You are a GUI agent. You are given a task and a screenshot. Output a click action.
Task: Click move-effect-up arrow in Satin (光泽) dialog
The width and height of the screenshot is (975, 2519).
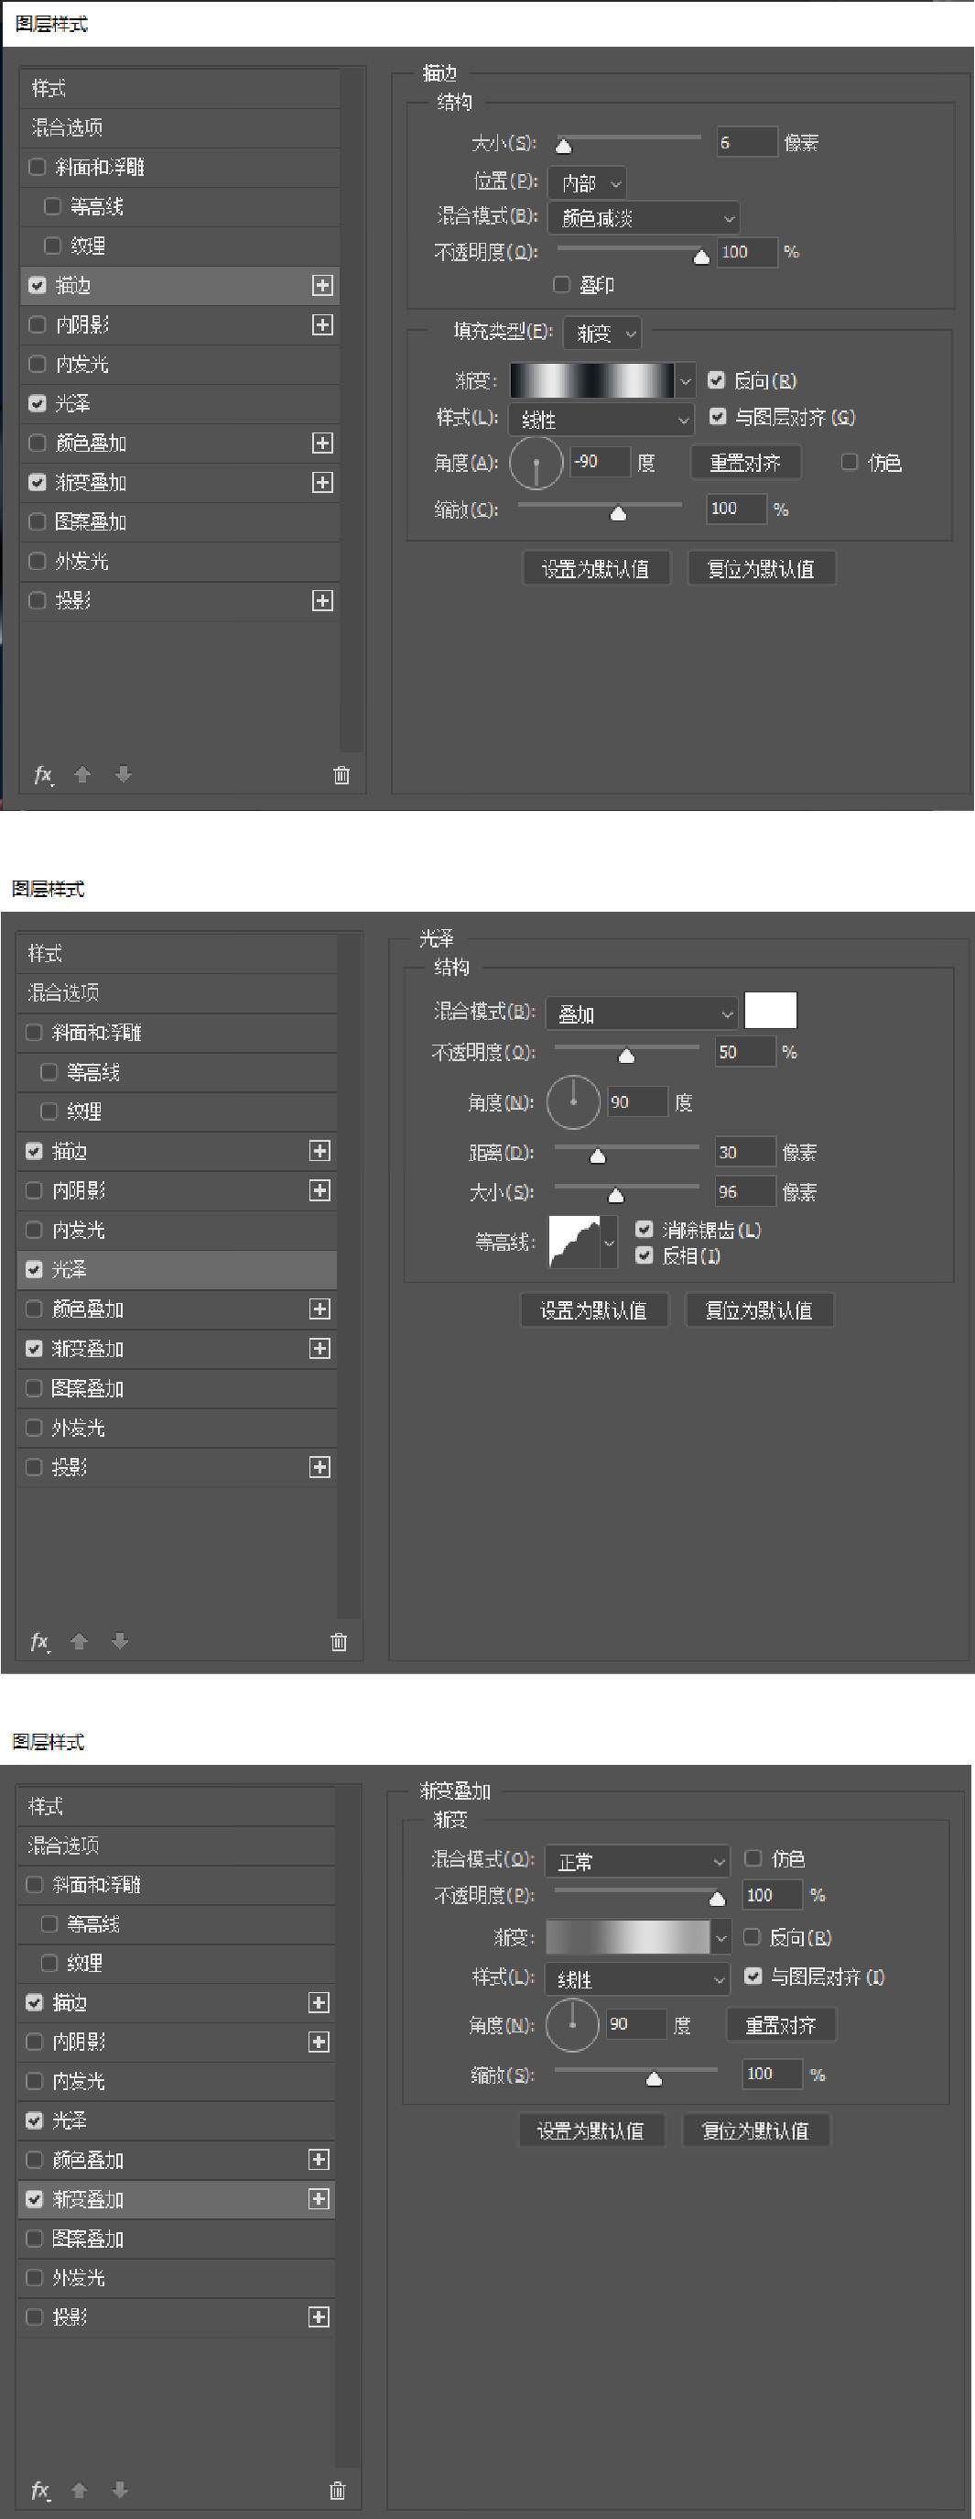[x=81, y=1640]
